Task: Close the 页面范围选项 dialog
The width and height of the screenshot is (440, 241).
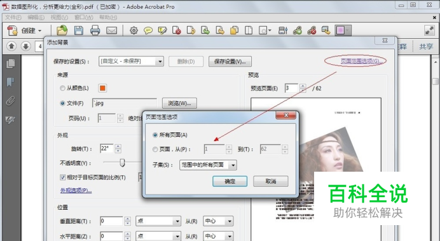Action: (x=286, y=115)
